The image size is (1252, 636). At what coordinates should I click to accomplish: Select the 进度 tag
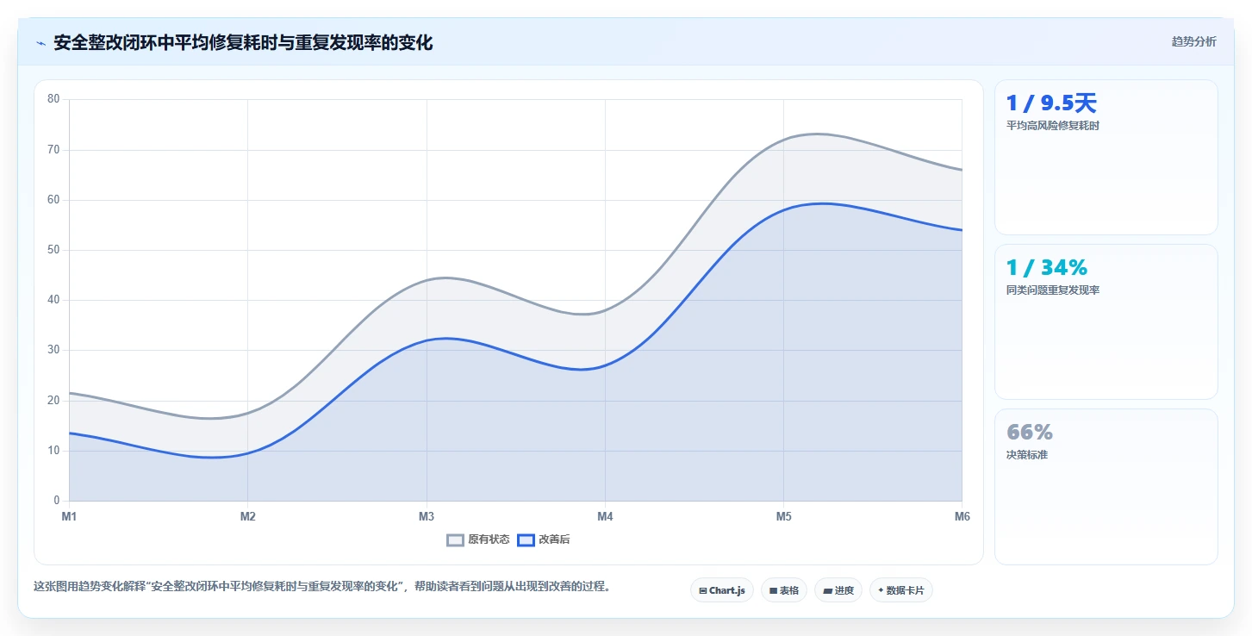(838, 590)
